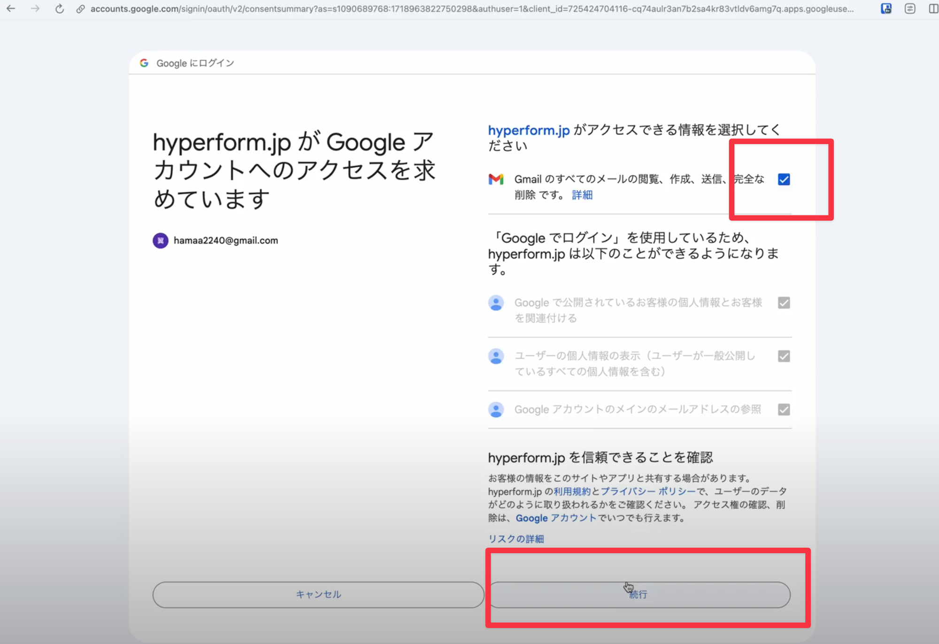Click profile icon beside ユーザーの個人情報の表示
The height and width of the screenshot is (644, 939).
pos(496,356)
